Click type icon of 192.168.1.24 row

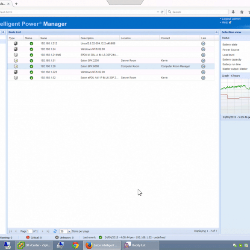[16, 49]
